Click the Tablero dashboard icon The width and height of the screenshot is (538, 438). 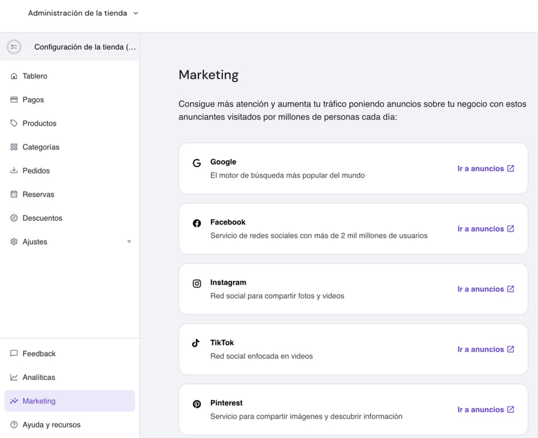coord(13,76)
